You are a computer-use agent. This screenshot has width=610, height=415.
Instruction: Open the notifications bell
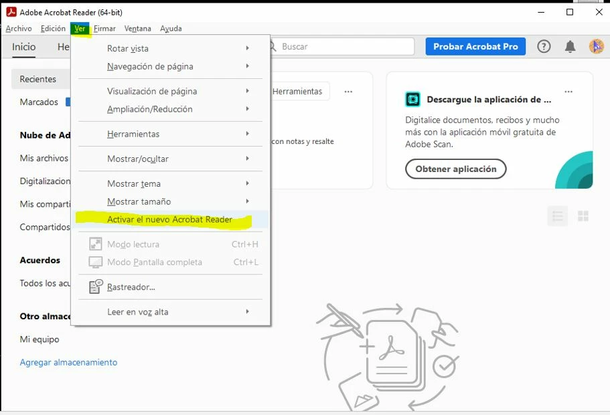570,47
